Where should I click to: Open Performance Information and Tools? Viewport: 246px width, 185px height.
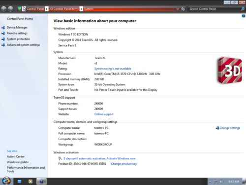(x=26, y=169)
